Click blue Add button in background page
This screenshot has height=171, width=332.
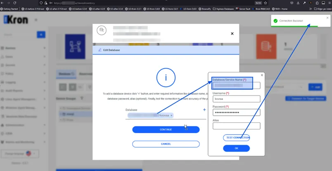pos(315,87)
